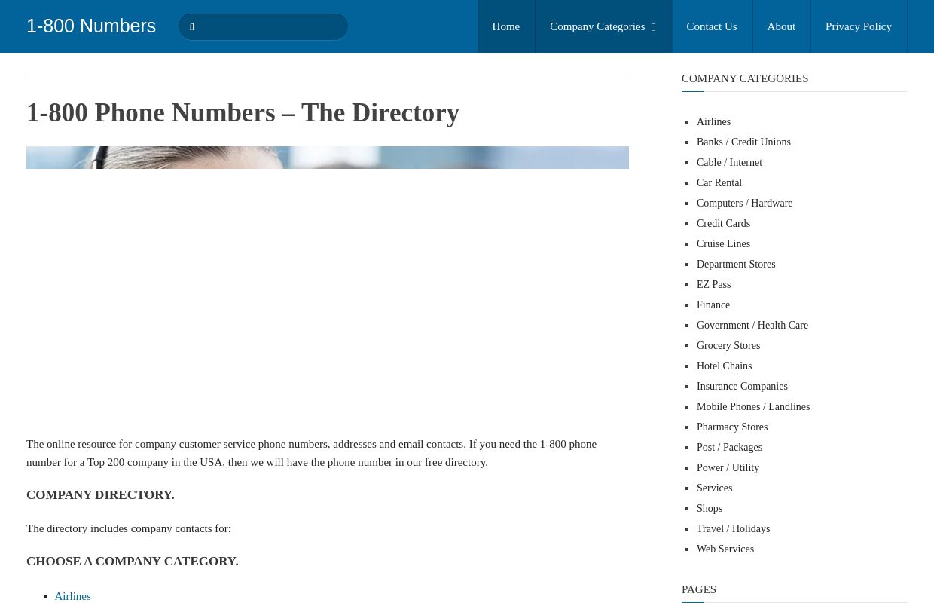Visit Pharmacy Stores category

coord(732,427)
